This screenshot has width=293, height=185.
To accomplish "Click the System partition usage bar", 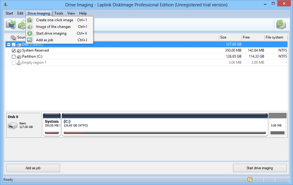I will pos(52,133).
